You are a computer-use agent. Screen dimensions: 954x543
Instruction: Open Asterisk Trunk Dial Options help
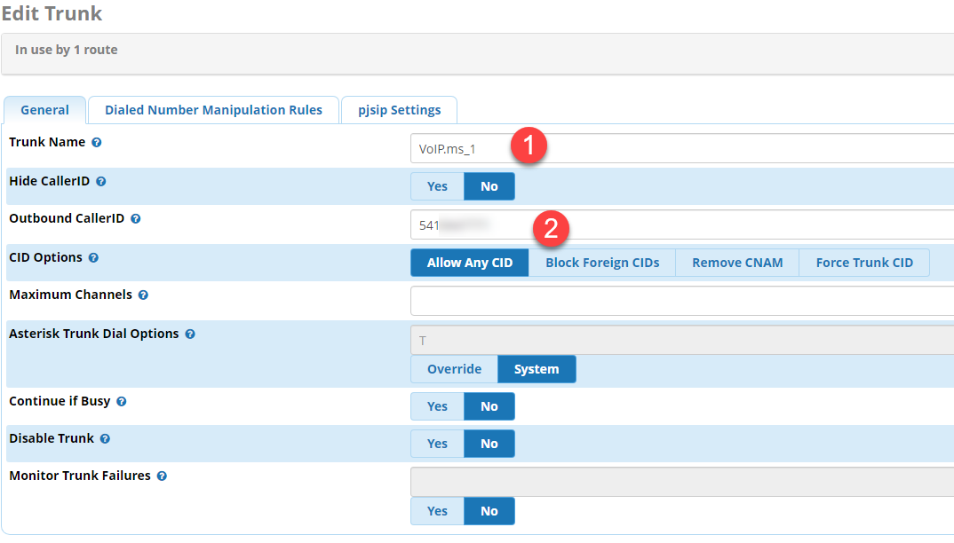(x=190, y=334)
